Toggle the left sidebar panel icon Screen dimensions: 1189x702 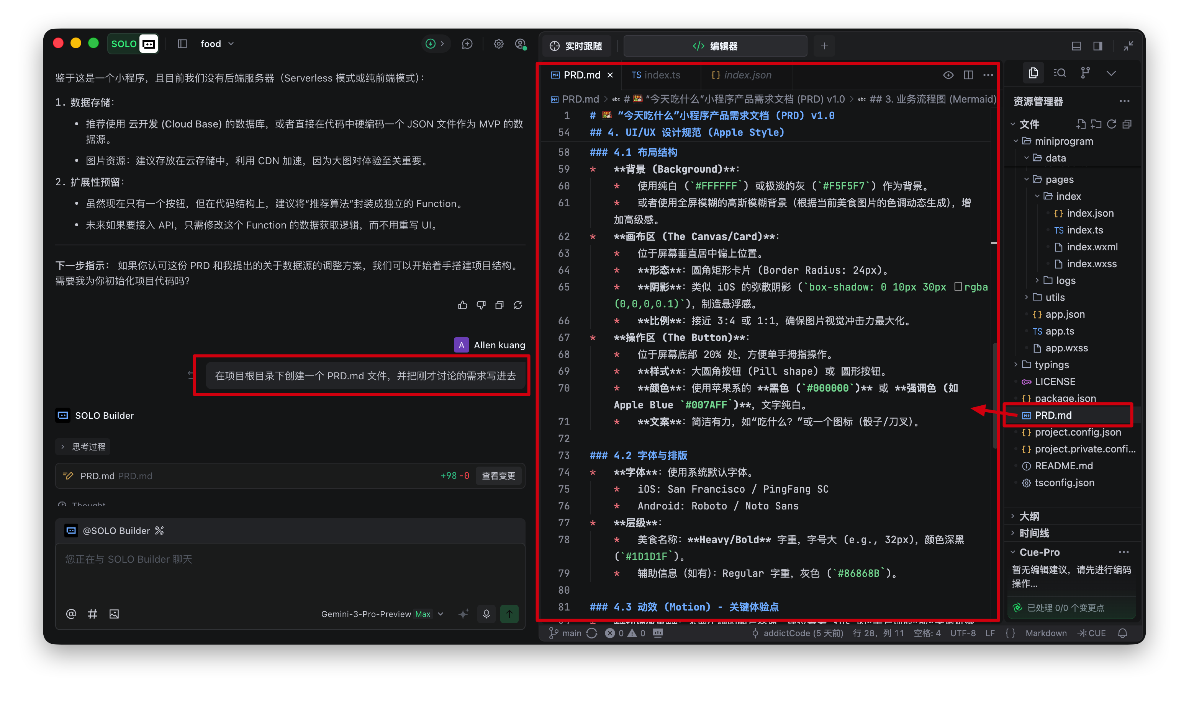182,44
